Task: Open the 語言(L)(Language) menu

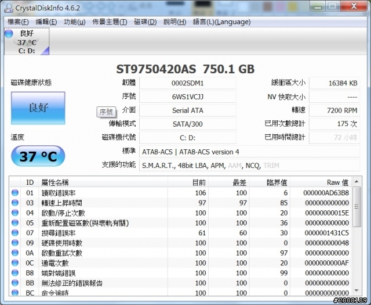Action: point(222,22)
